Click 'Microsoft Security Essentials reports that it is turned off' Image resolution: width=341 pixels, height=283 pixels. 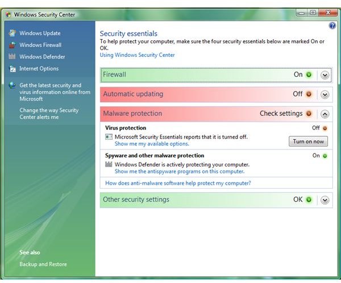(x=181, y=137)
